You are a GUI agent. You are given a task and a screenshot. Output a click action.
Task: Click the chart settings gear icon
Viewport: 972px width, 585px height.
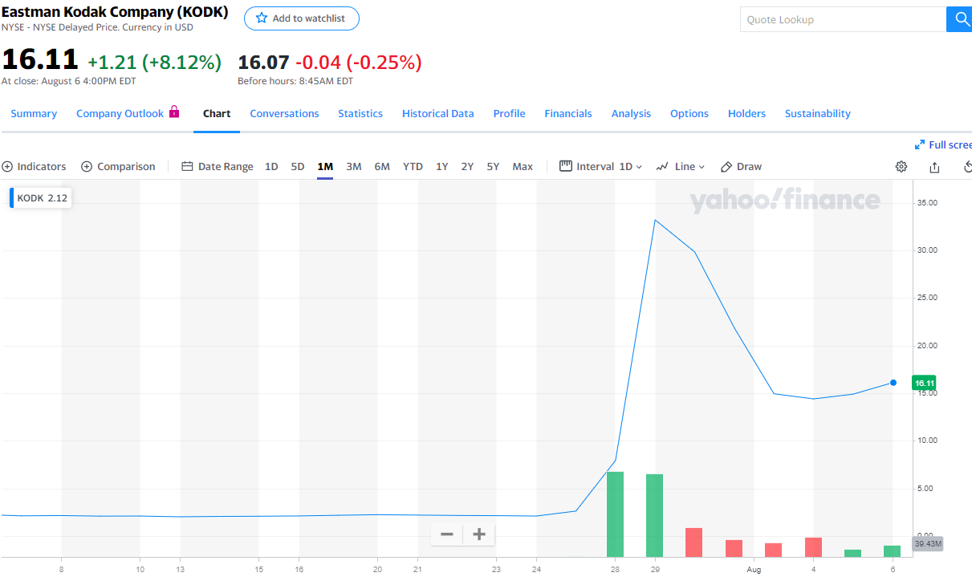point(901,167)
